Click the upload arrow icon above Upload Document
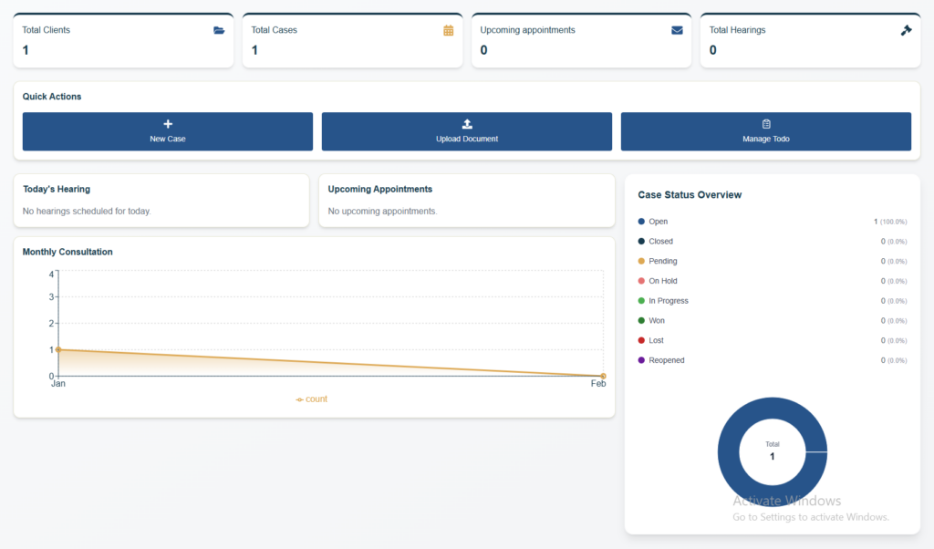 pos(467,124)
